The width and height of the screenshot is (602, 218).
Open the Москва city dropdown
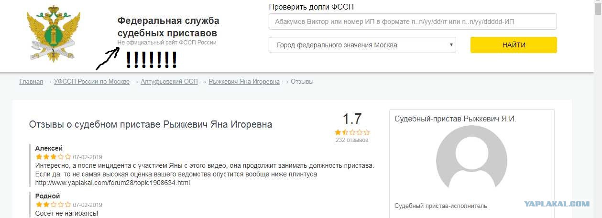pos(362,45)
